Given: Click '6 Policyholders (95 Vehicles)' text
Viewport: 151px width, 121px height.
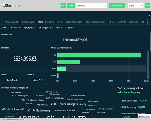Looking at the screenshot, I should coord(75,40).
